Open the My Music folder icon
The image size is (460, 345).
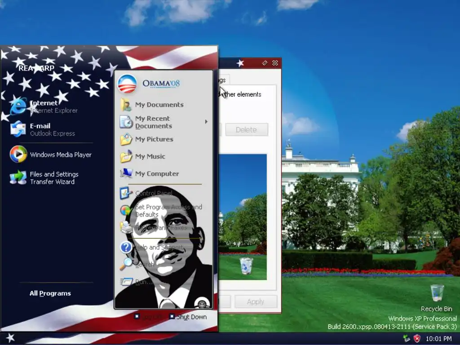[x=126, y=156]
